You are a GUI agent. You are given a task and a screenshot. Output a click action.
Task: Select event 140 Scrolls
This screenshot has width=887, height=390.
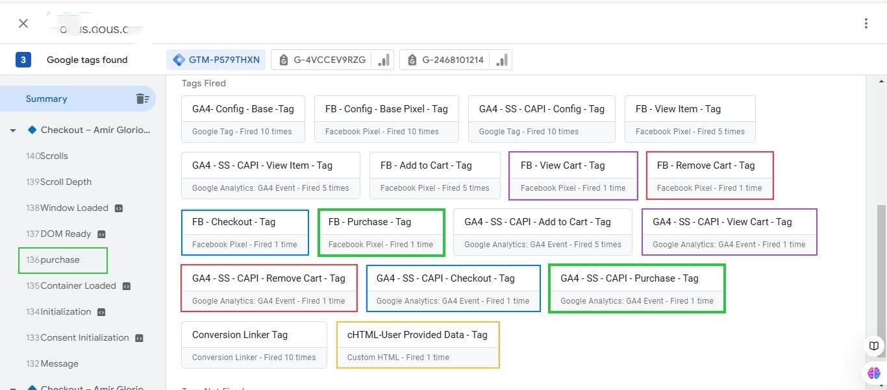(x=47, y=156)
